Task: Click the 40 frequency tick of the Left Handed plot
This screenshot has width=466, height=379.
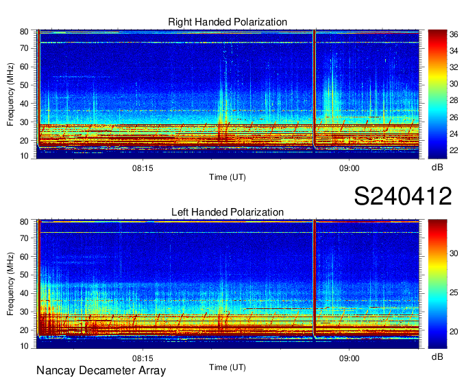Action: click(24, 294)
